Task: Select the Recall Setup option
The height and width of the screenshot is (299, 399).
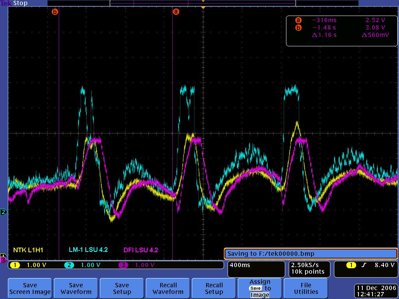Action: point(214,288)
